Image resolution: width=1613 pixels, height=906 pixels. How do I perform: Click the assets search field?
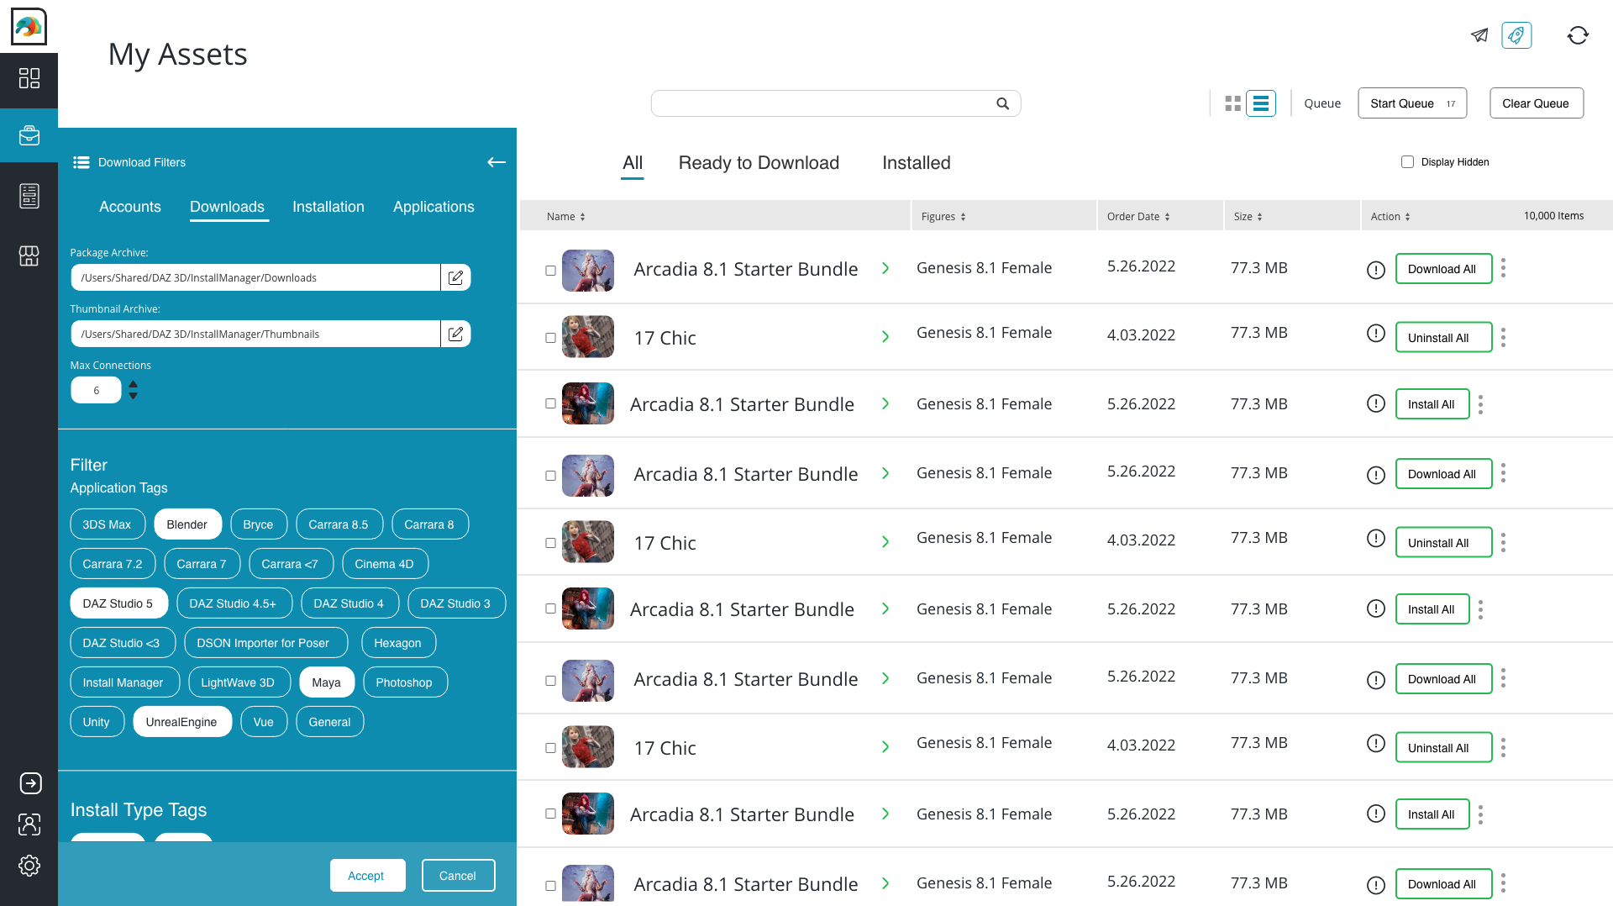click(x=836, y=103)
